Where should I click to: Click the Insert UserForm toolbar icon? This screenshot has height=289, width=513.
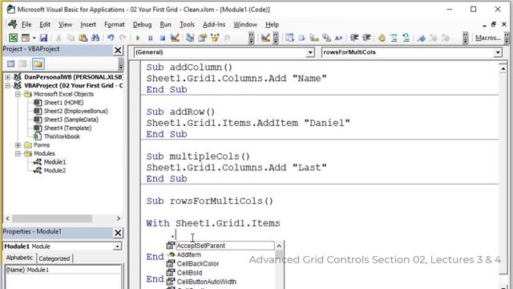[25, 38]
